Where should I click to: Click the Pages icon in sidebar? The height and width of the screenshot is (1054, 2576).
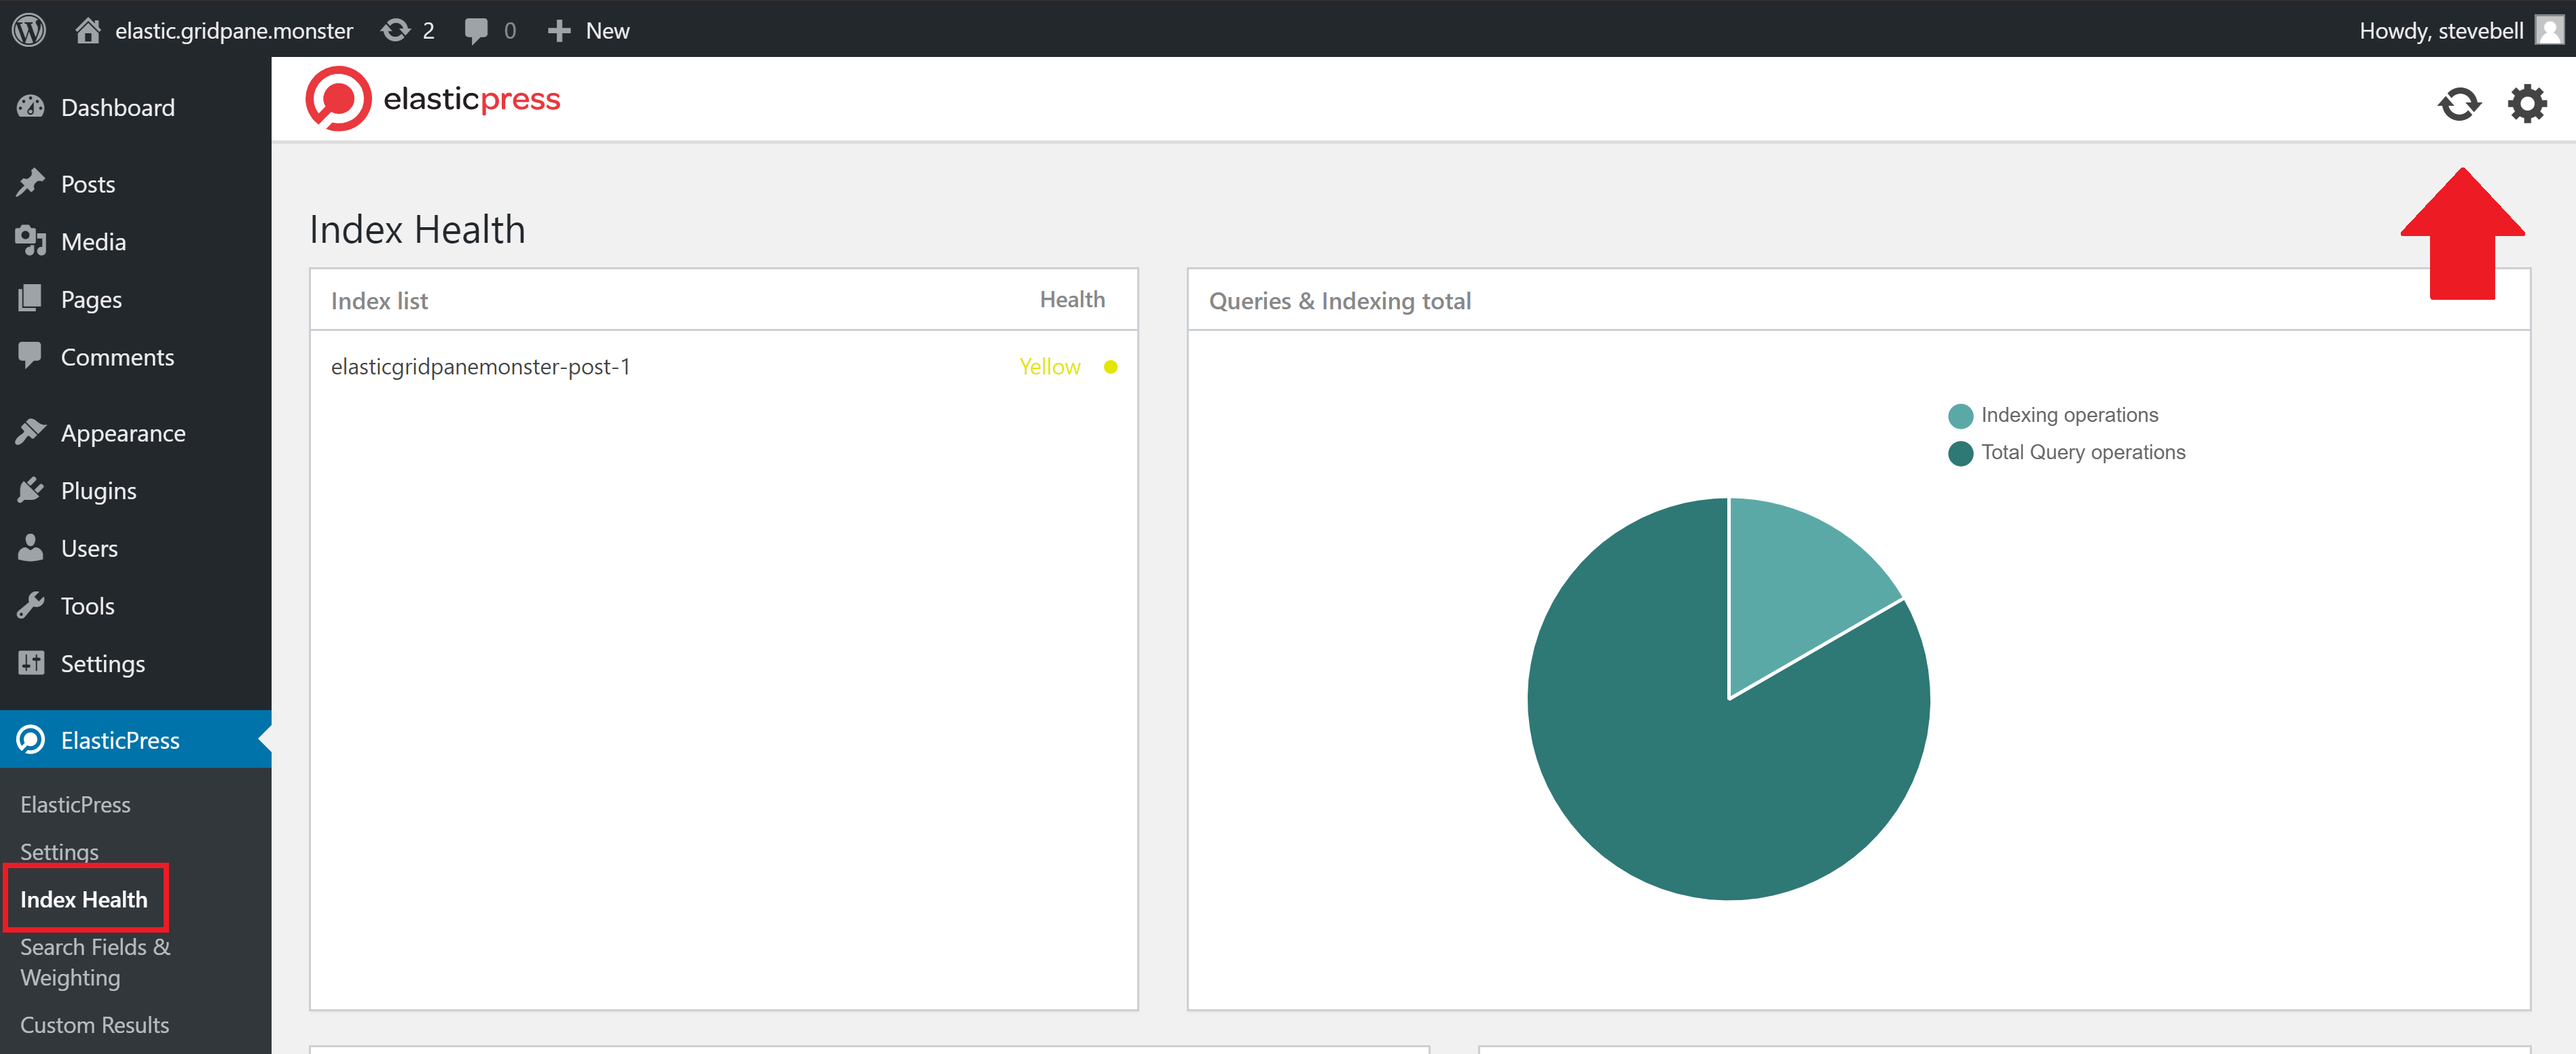tap(31, 298)
